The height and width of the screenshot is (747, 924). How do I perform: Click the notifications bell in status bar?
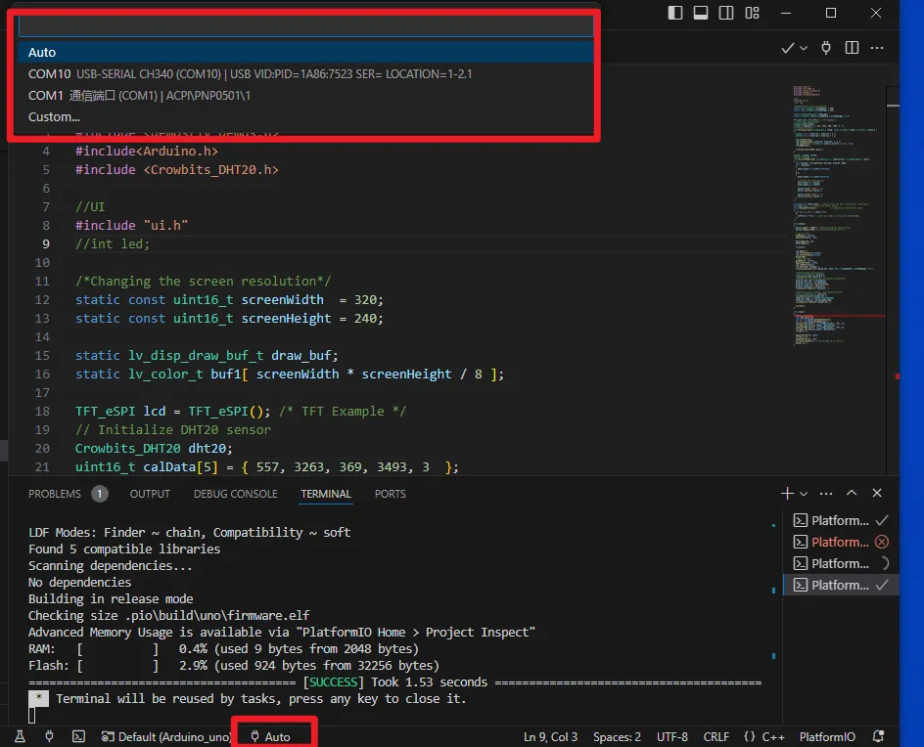point(878,736)
